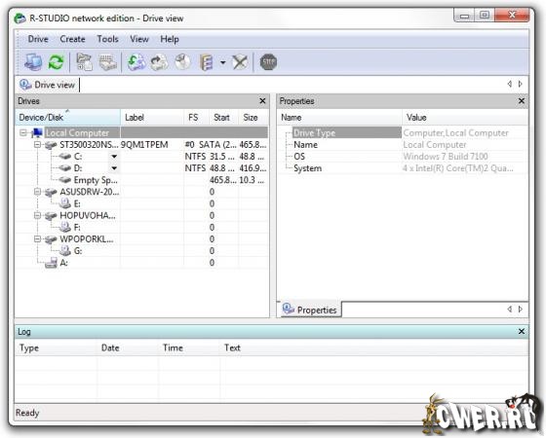Collapse the ASUSDRW-20 drive node

click(38, 192)
